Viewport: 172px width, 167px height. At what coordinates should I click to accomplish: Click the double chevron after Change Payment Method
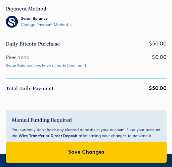71,25
